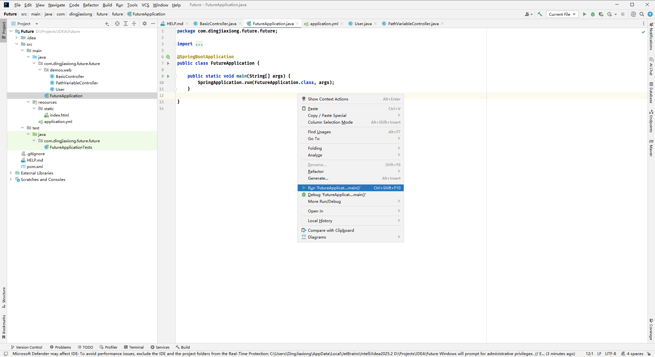Click the run gutter arrow beside class FutureApplication
This screenshot has width=655, height=357.
[168, 63]
